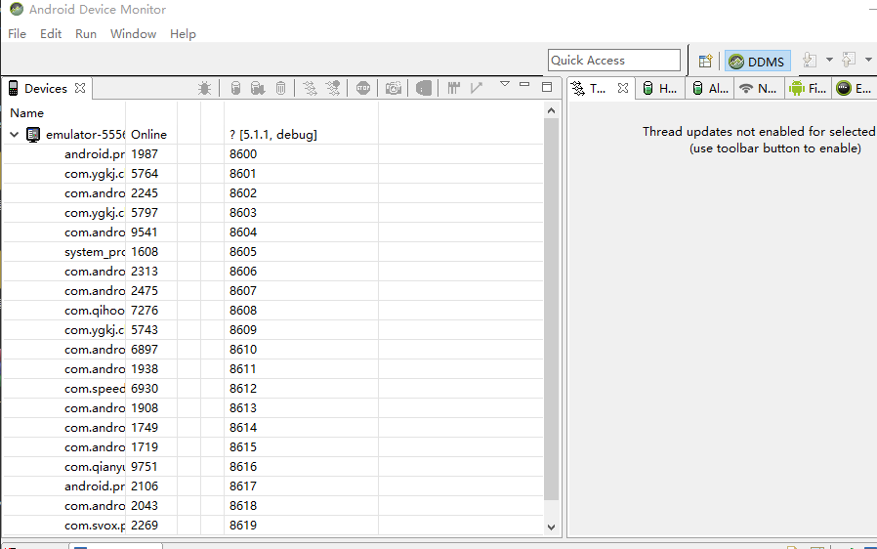The width and height of the screenshot is (877, 549).
Task: Select the com.svox.p process row
Action: [x=272, y=526]
